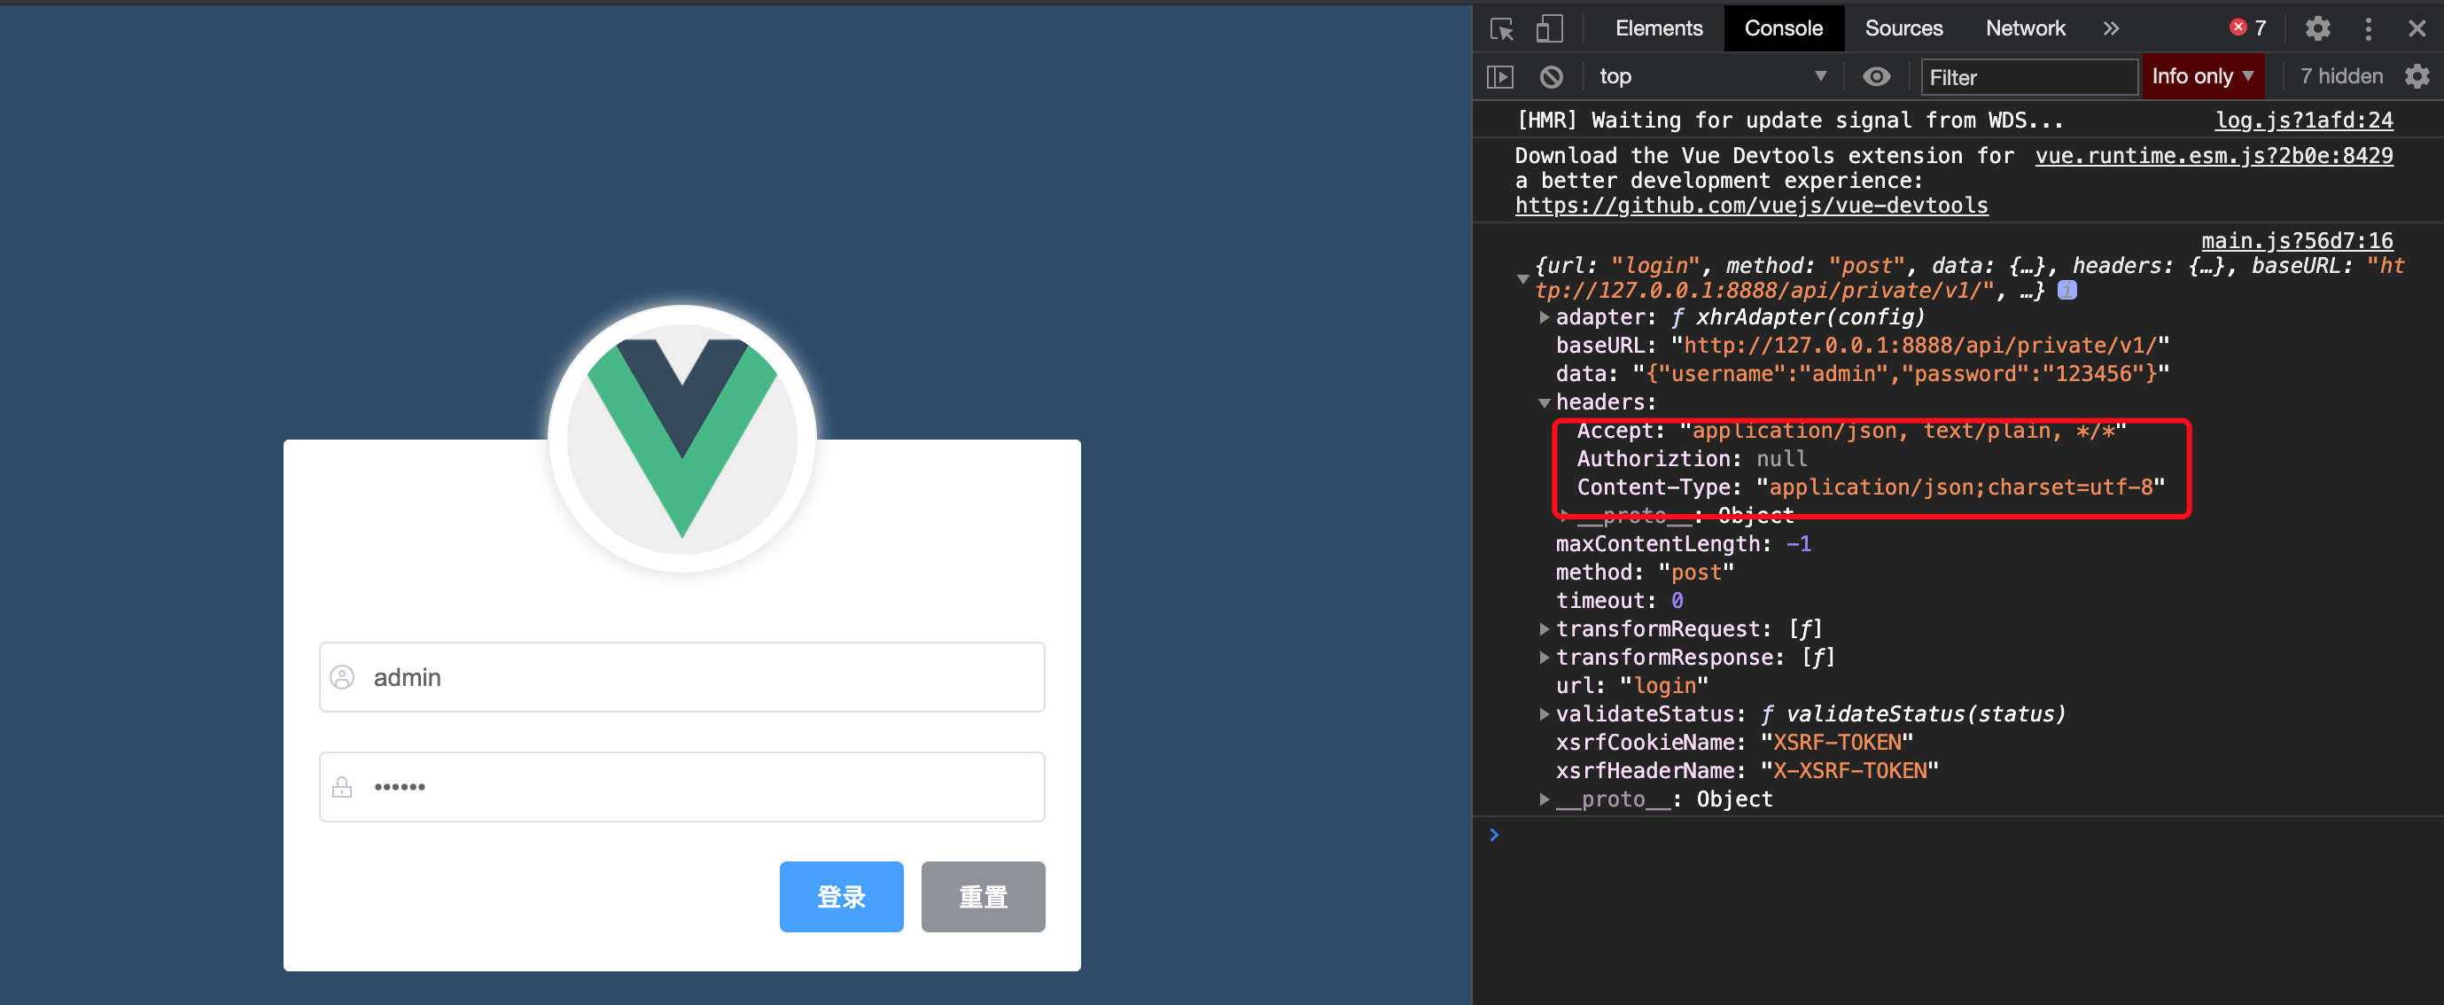Click the 登录 login button
2444x1005 pixels.
tap(842, 896)
